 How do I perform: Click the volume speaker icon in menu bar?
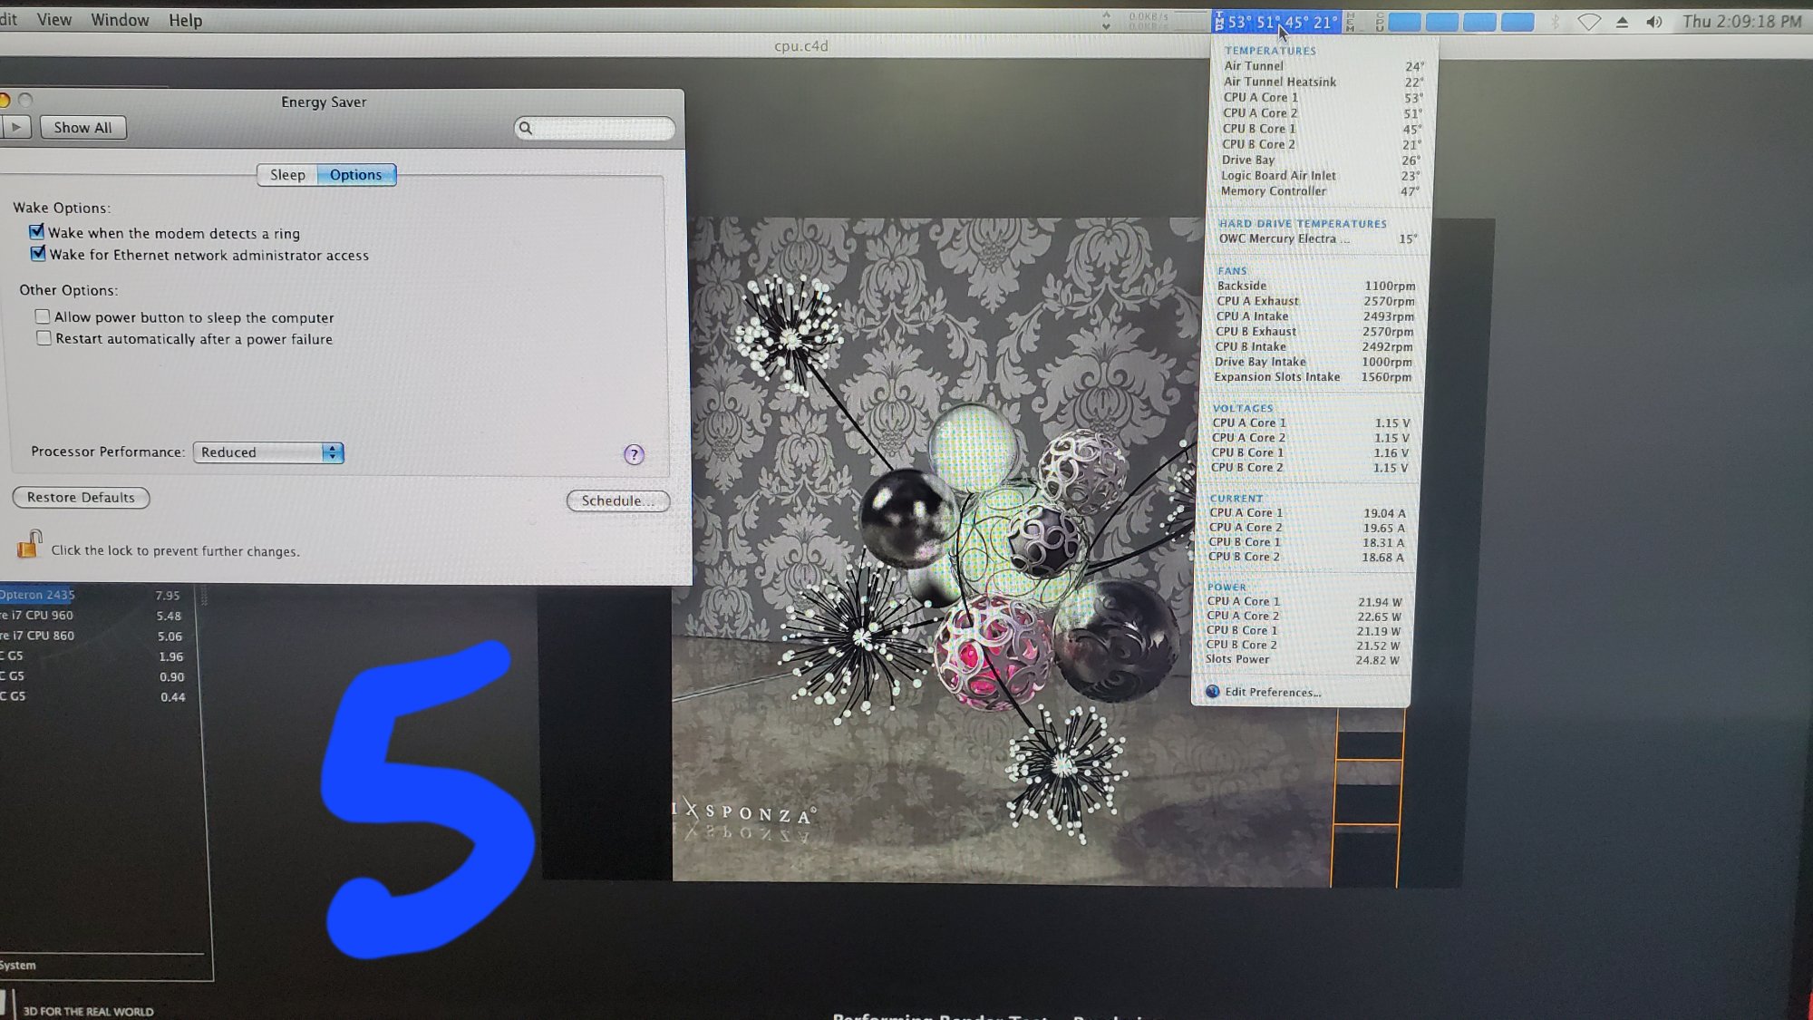tap(1653, 22)
